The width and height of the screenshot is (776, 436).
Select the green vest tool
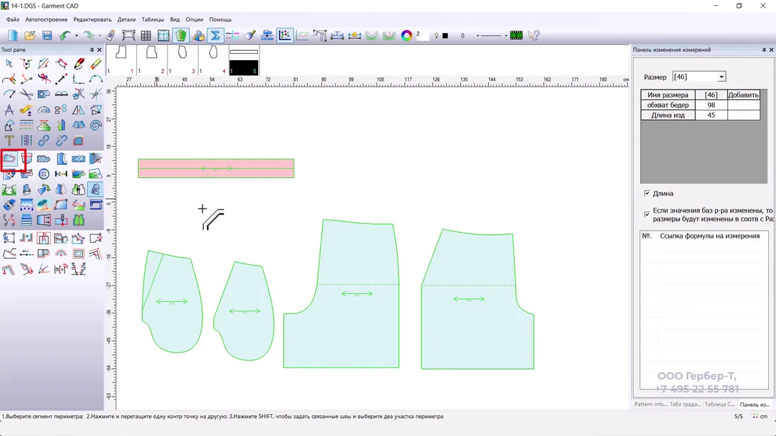click(79, 221)
